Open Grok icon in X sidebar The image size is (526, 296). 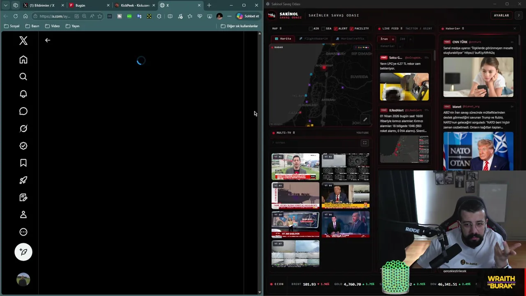tap(23, 129)
